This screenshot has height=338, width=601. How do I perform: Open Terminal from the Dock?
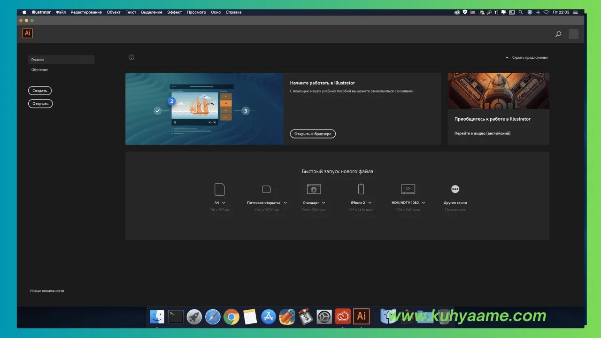[x=176, y=316]
